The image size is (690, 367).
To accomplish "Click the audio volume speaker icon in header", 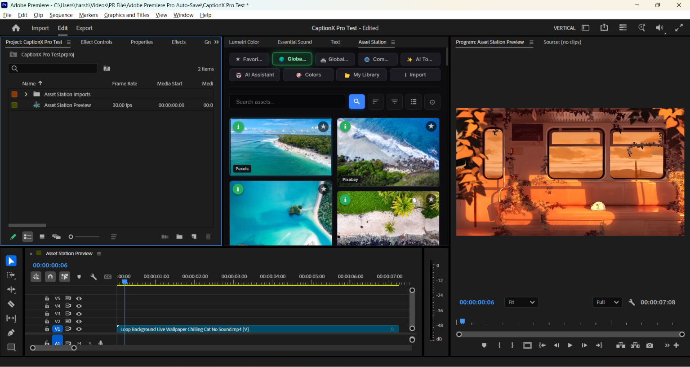I will point(659,28).
